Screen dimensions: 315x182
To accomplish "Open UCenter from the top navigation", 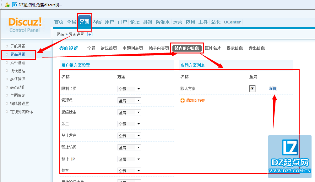I will tap(232, 22).
